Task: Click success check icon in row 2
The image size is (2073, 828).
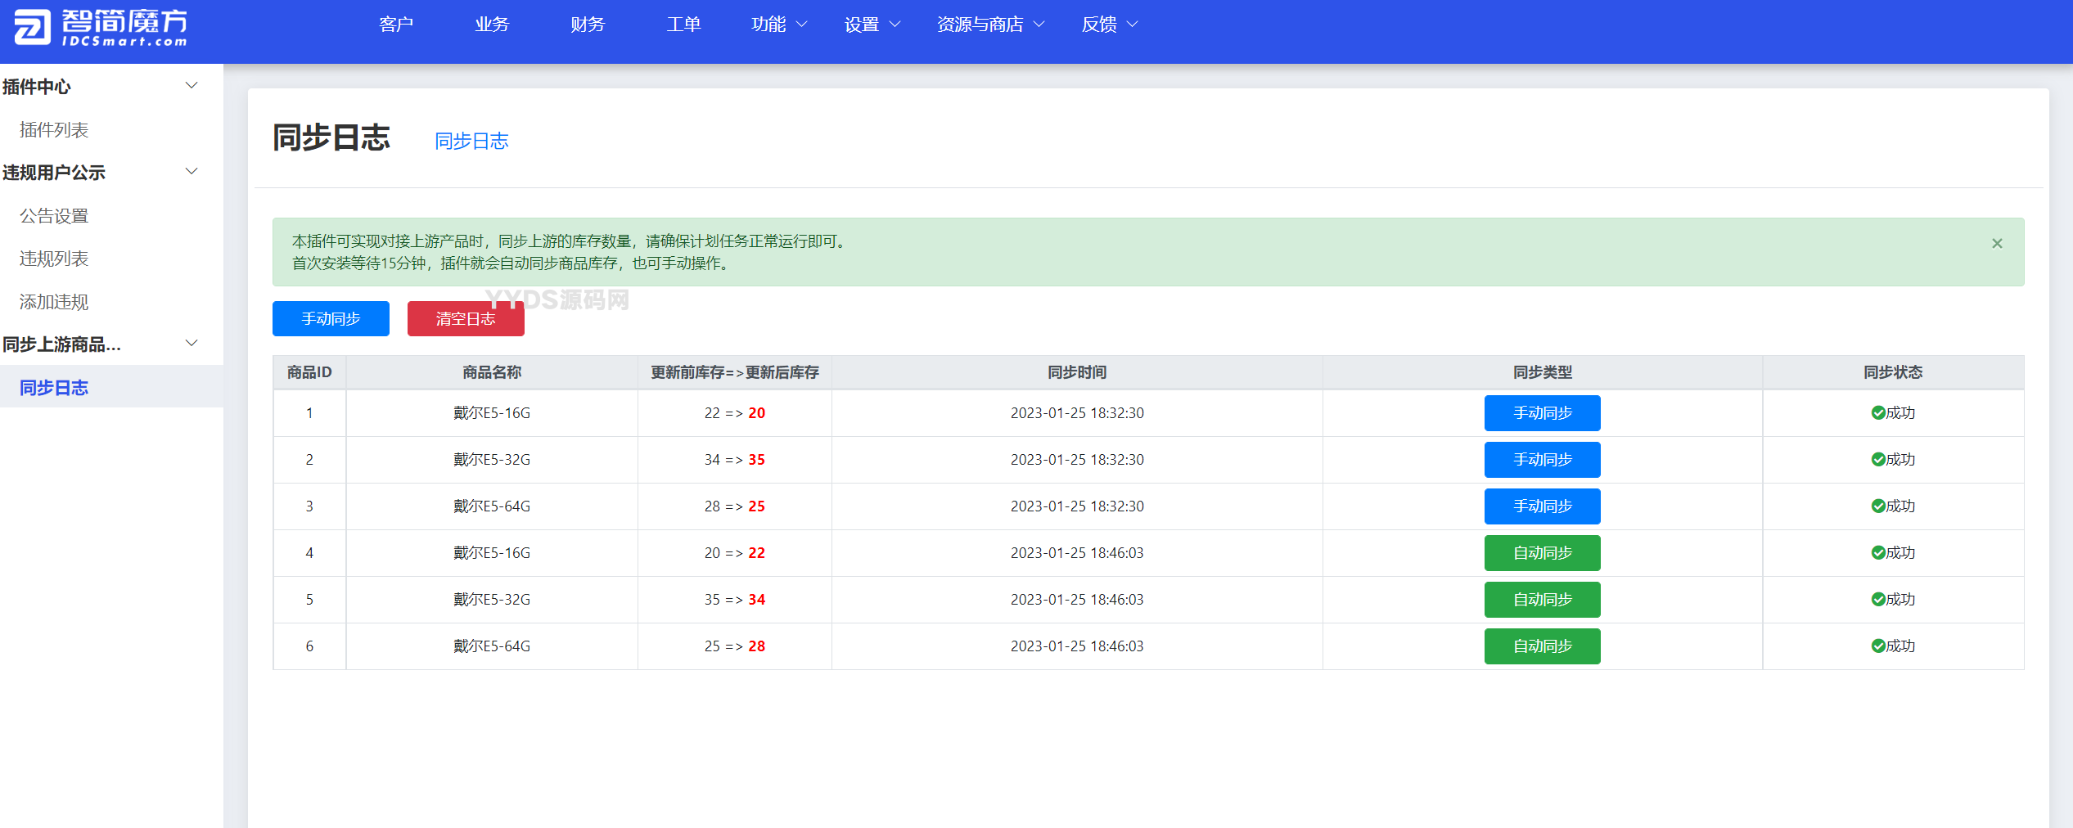Action: tap(1878, 460)
